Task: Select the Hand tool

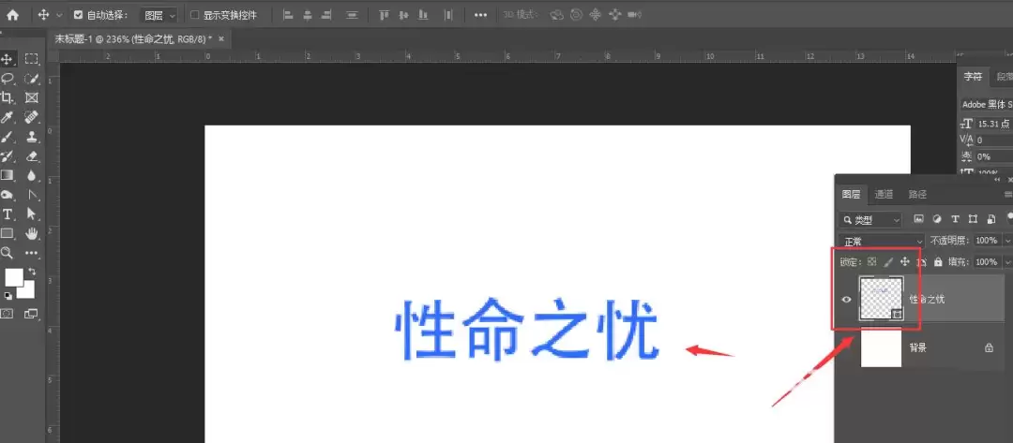Action: coord(31,233)
